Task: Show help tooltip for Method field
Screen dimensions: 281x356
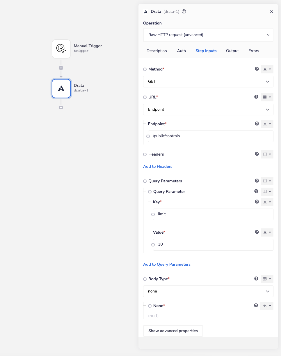Action: (257, 69)
